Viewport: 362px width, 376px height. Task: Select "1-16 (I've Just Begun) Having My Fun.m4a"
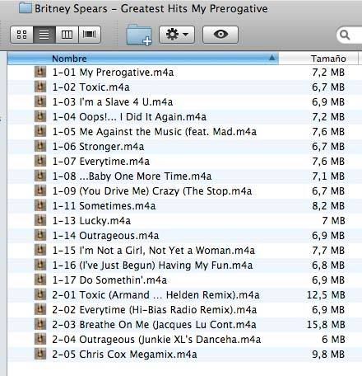click(x=152, y=266)
